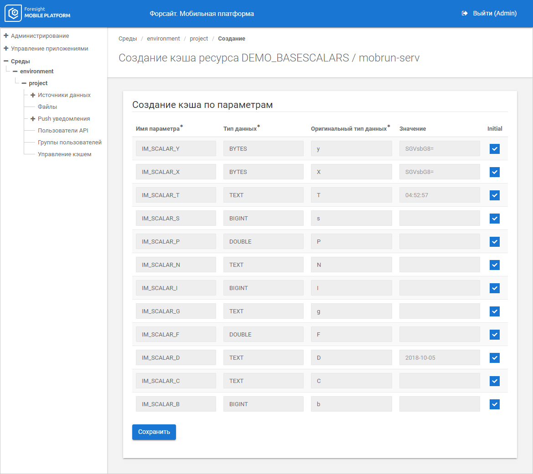Click the value field for IM_SCALAR_S
Viewport: 533px width, 474px height.
click(439, 219)
